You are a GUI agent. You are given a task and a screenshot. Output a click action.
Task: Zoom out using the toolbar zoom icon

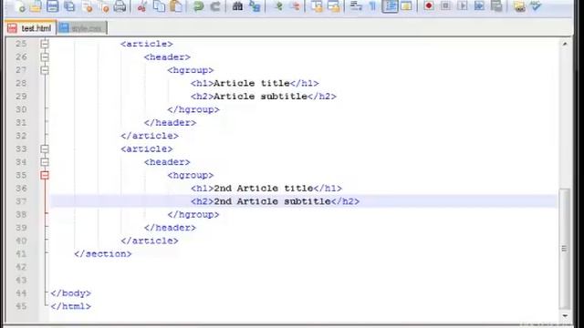coord(295,6)
